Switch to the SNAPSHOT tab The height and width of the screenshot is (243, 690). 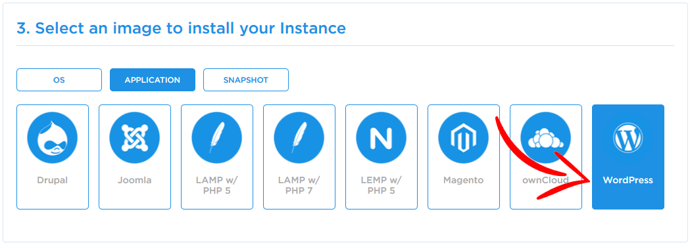click(245, 80)
